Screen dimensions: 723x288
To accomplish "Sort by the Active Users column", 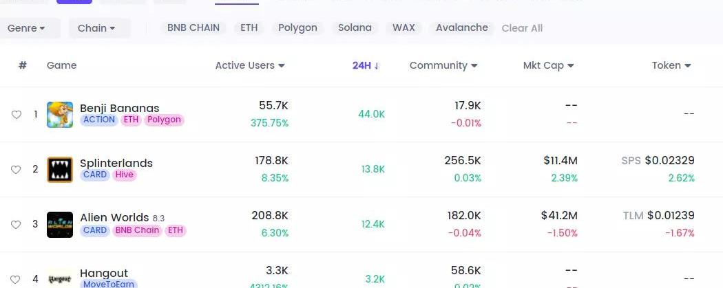I will tap(249, 65).
